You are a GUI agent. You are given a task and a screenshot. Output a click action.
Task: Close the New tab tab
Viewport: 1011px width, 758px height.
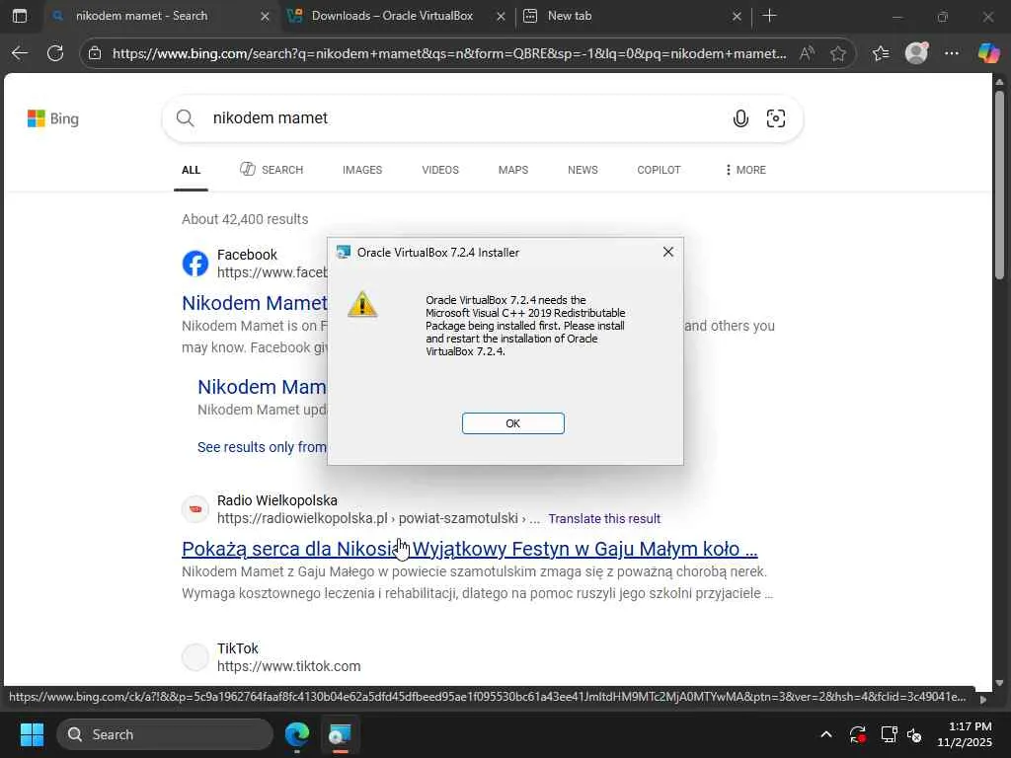point(737,17)
